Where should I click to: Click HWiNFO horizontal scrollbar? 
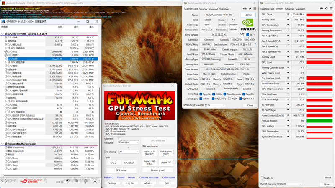(42, 175)
